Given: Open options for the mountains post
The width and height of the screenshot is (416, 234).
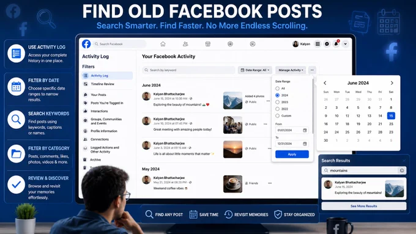Looking at the screenshot, I should pyautogui.click(x=268, y=101).
